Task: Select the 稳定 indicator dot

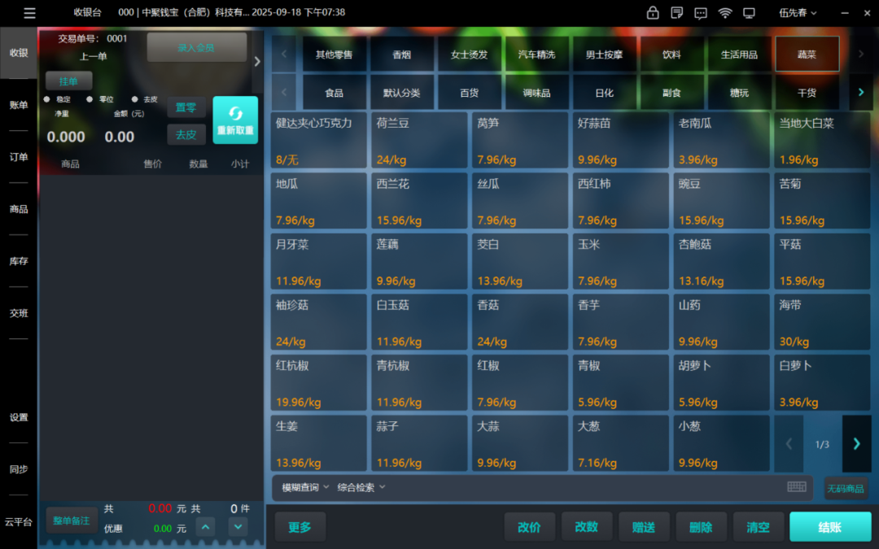Action: click(46, 99)
